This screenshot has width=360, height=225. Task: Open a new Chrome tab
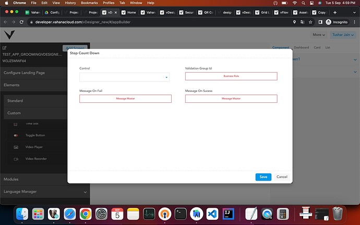click(335, 13)
